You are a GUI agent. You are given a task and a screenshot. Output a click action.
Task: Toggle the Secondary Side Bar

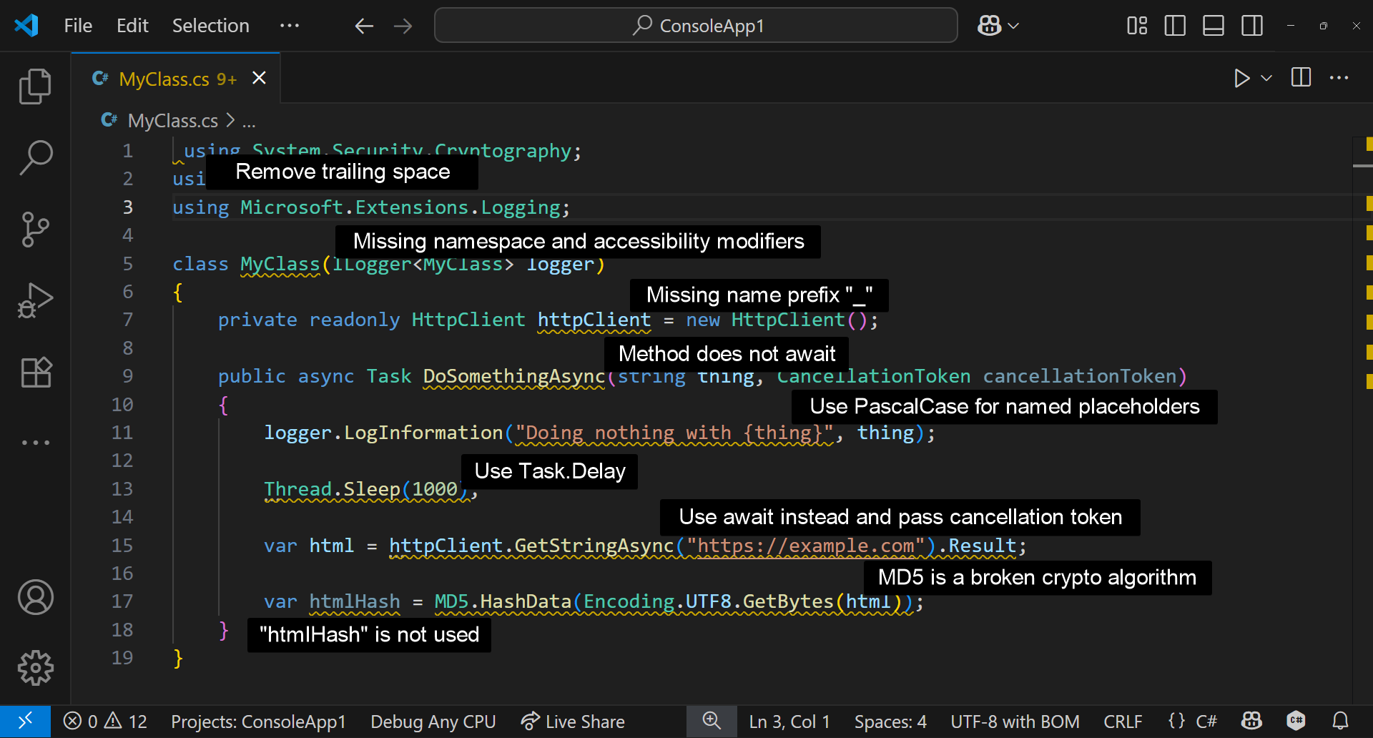coord(1252,26)
